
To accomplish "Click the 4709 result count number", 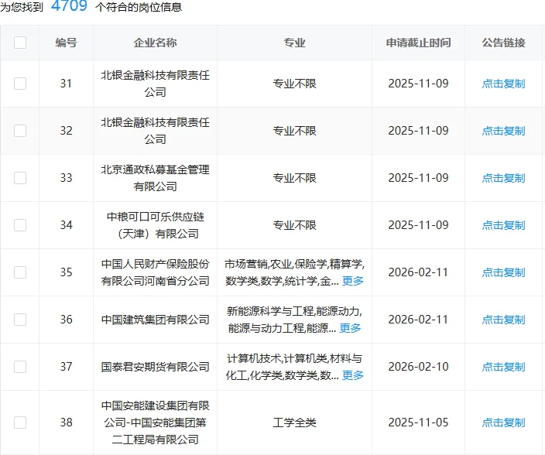I will [69, 6].
